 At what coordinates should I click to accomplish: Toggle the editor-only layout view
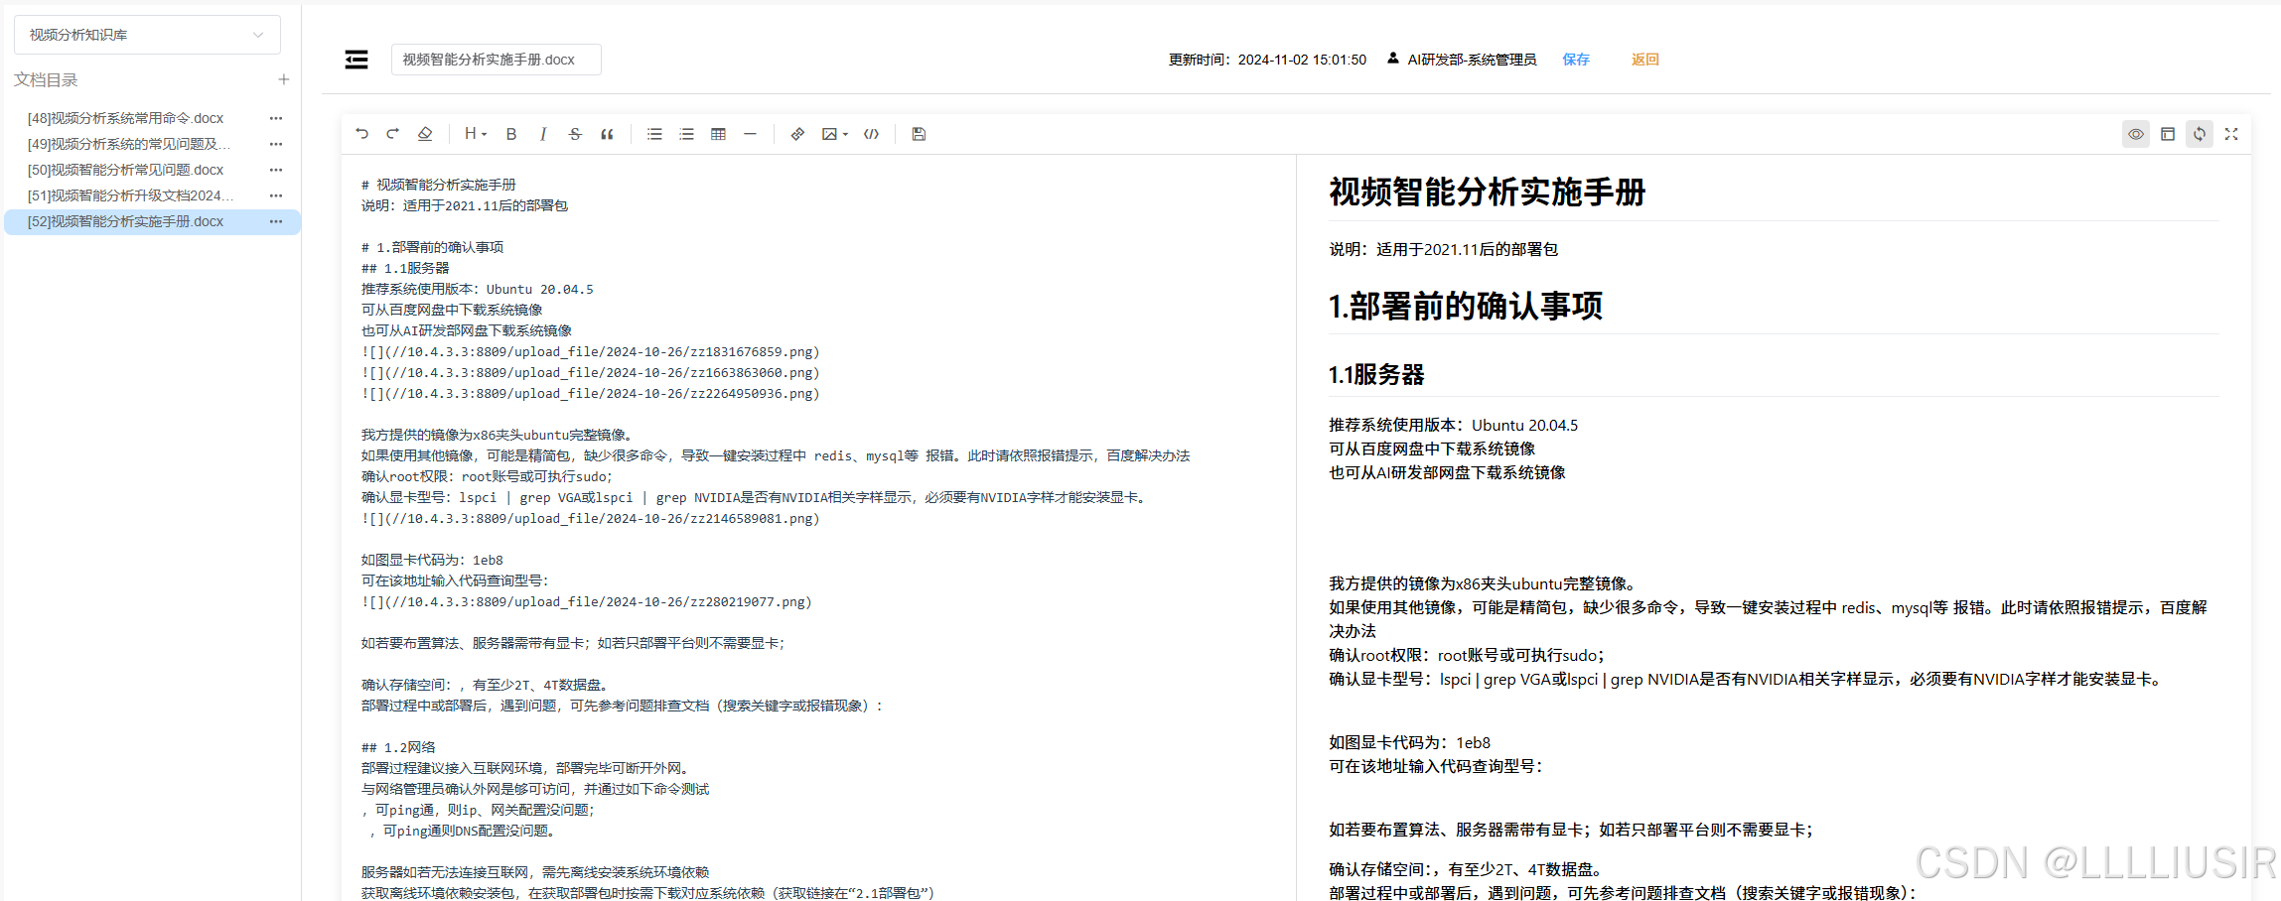(2168, 134)
